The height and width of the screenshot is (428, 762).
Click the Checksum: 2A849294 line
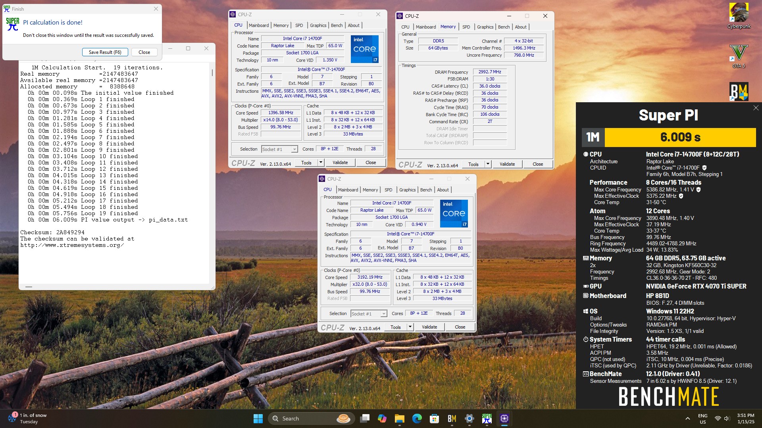click(52, 232)
